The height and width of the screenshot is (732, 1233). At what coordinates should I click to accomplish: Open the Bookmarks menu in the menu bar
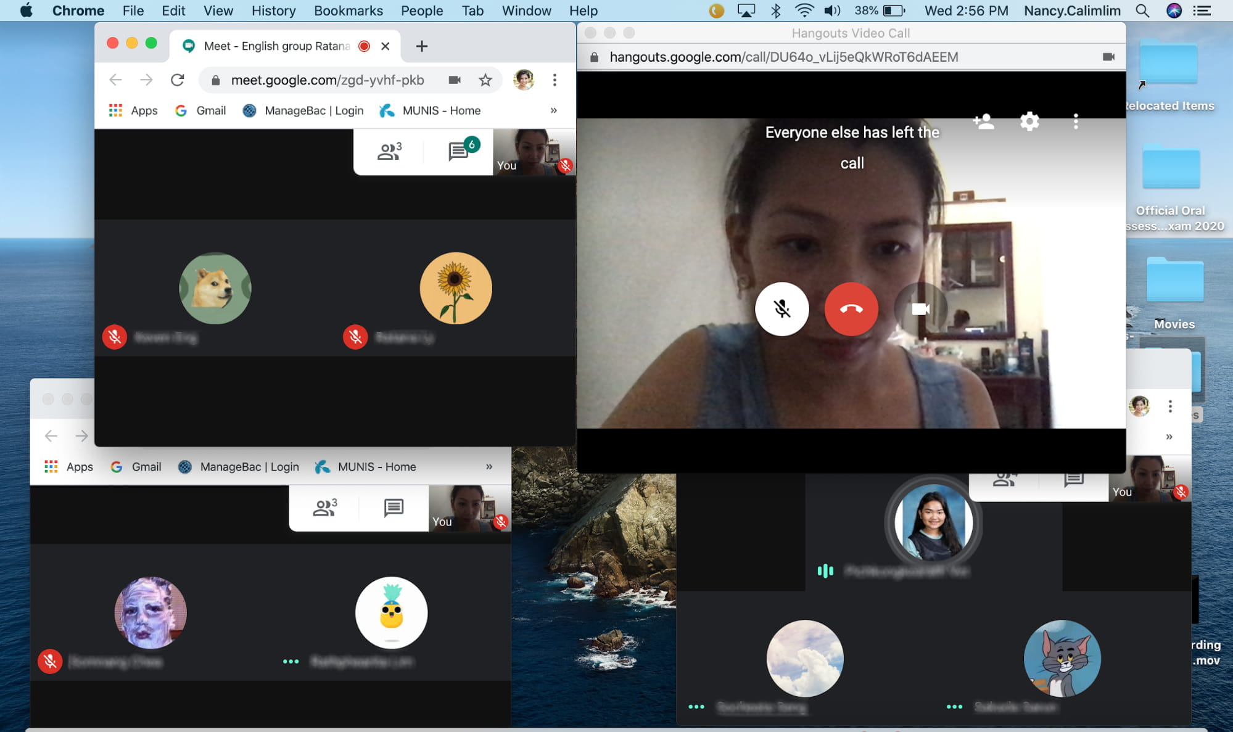(x=348, y=10)
